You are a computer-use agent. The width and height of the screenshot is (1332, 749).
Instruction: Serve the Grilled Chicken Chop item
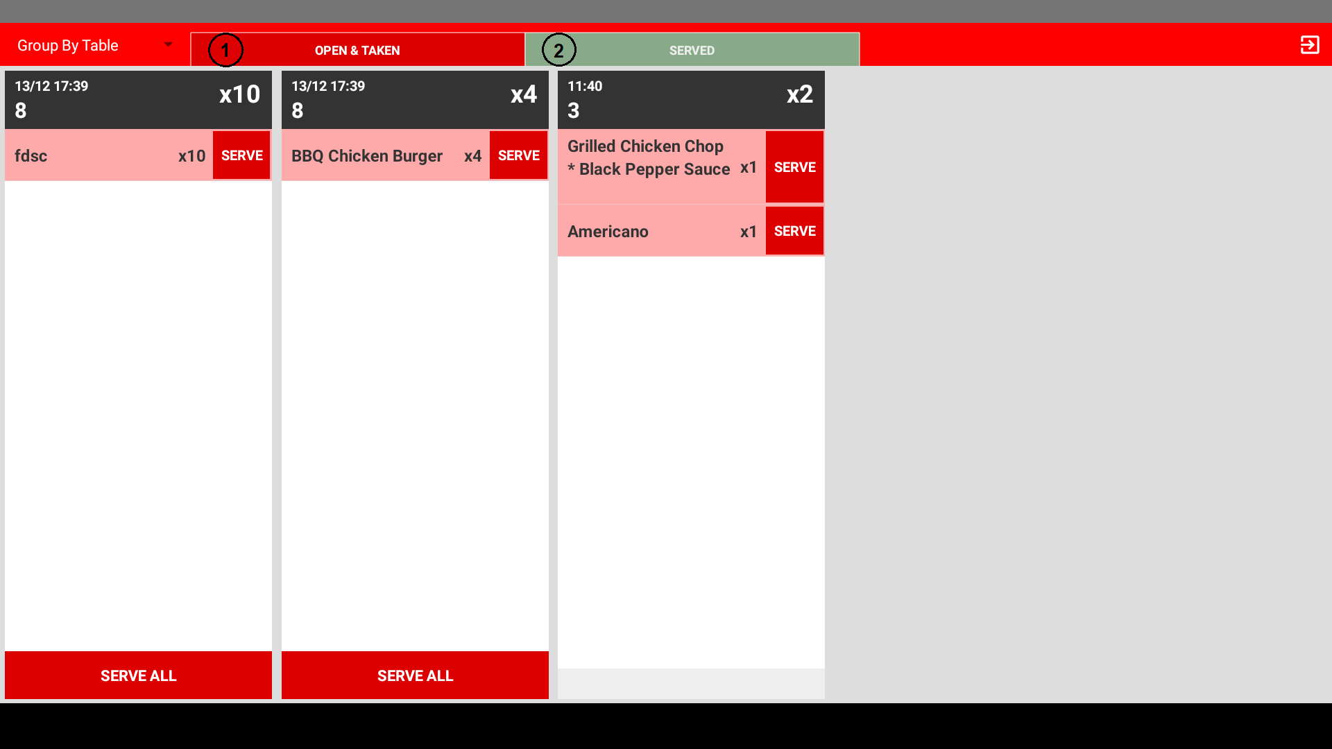pyautogui.click(x=794, y=167)
